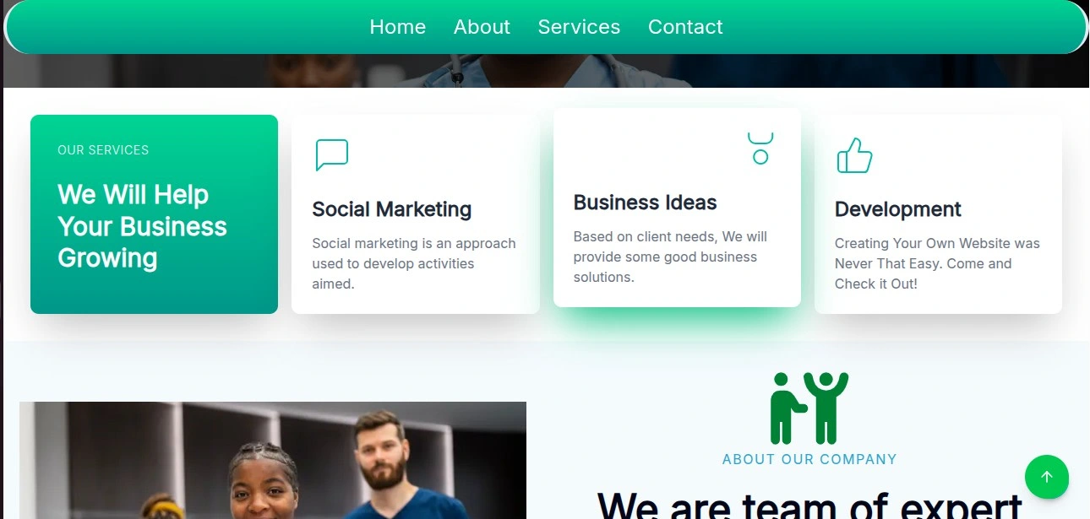The height and width of the screenshot is (519, 1090).
Task: Select Services in the navigation bar
Action: tap(579, 27)
